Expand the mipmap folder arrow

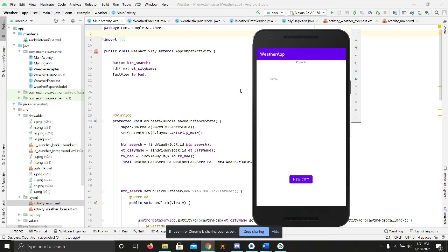20,215
